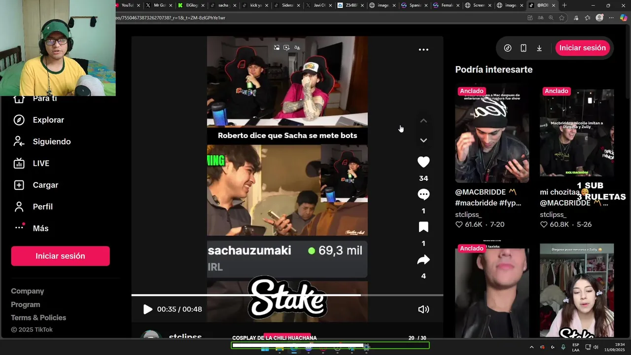Play the paused video
This screenshot has width=631, height=355.
[x=147, y=309]
